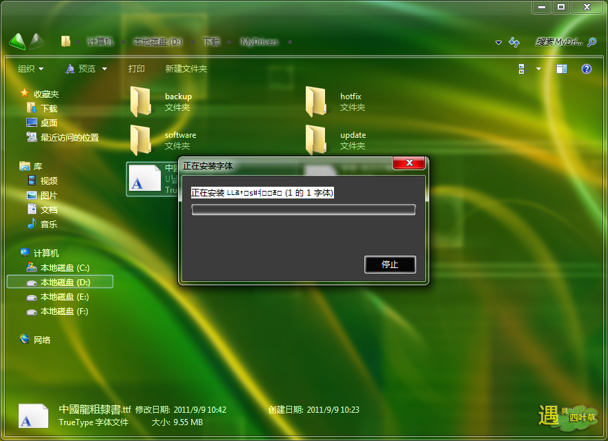Open 最近访问的位置 in the sidebar
The image size is (608, 441).
(x=70, y=137)
